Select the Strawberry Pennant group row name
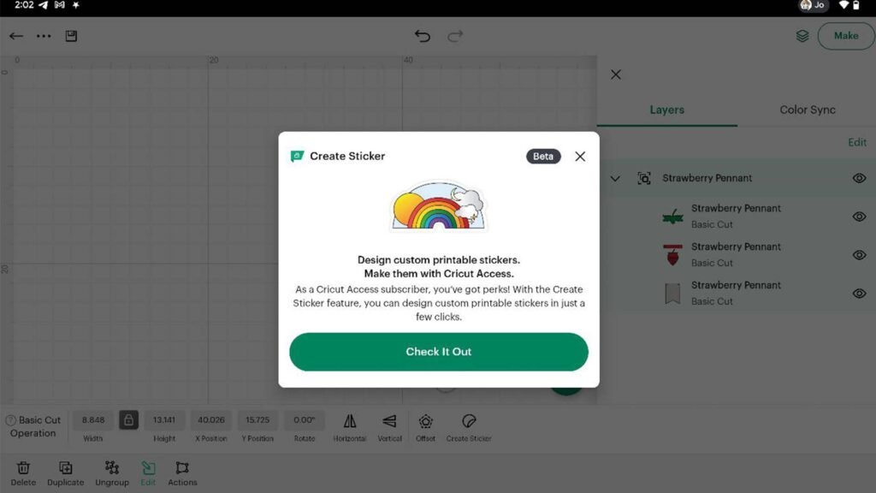The image size is (876, 493). pos(707,178)
